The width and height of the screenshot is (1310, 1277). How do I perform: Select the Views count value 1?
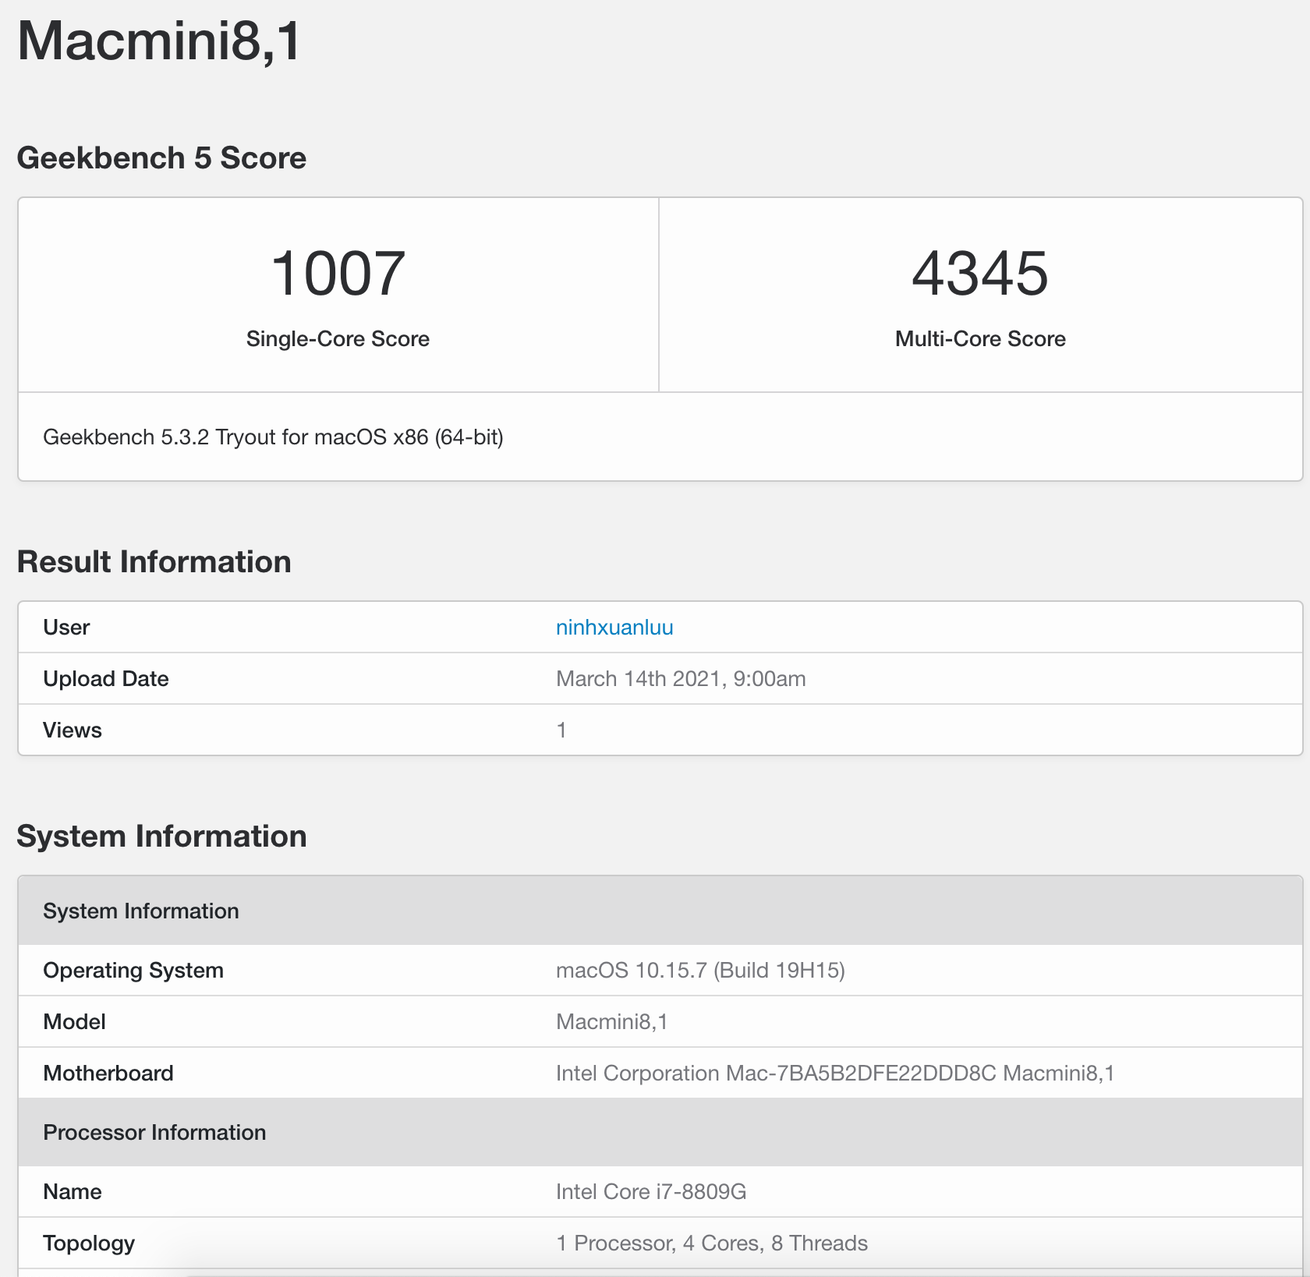(x=561, y=730)
